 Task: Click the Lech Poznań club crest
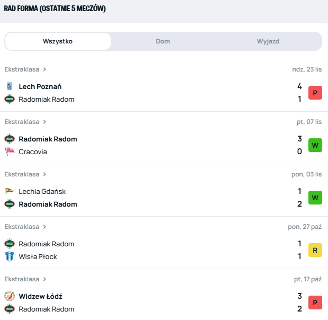(9, 86)
